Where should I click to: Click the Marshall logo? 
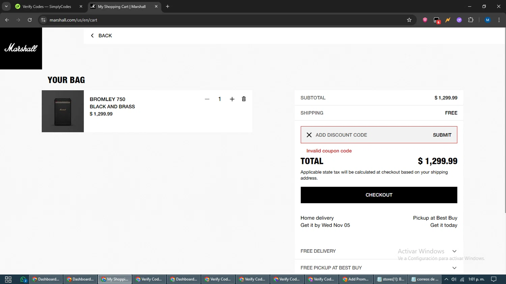point(21,48)
